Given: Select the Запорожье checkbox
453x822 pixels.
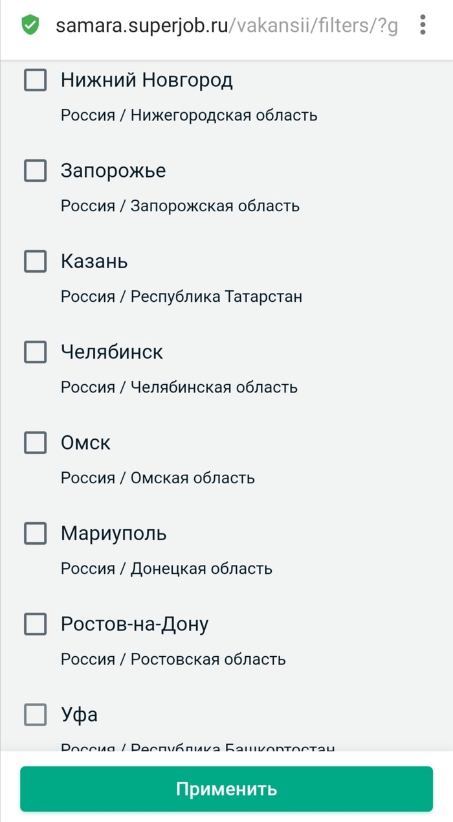Looking at the screenshot, I should pos(35,171).
